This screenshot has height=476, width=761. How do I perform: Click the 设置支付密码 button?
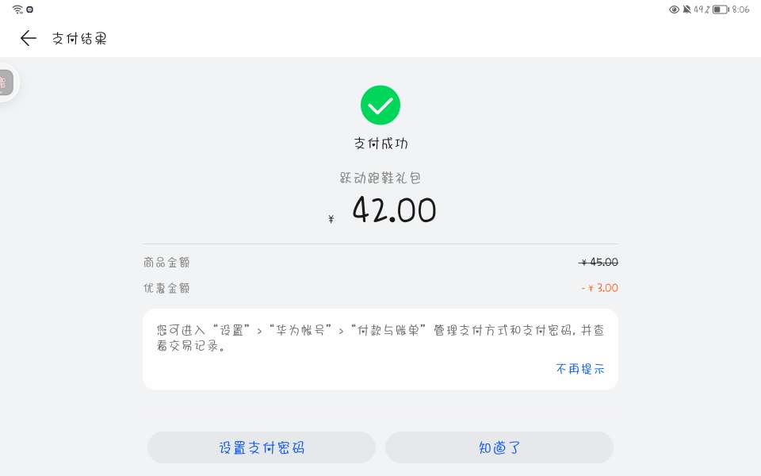click(262, 447)
